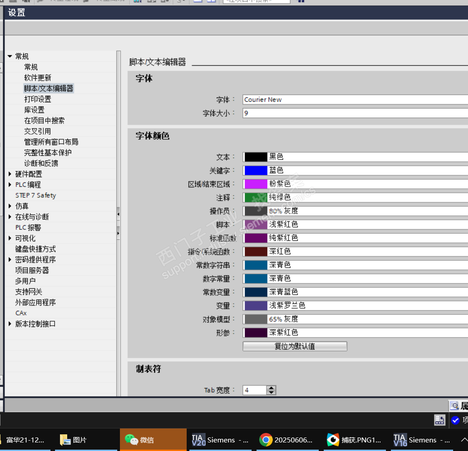This screenshot has height=451, width=468.
Task: Click the blue checkmark project status icon
Action: tap(455, 420)
